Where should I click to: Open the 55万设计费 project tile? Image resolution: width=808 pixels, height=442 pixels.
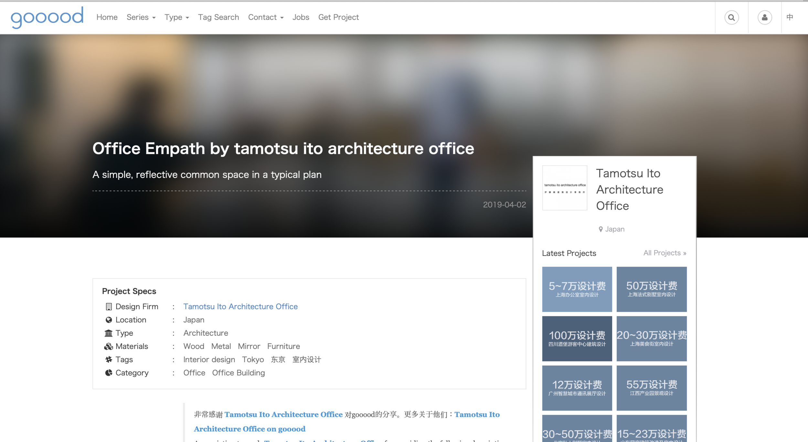(652, 388)
